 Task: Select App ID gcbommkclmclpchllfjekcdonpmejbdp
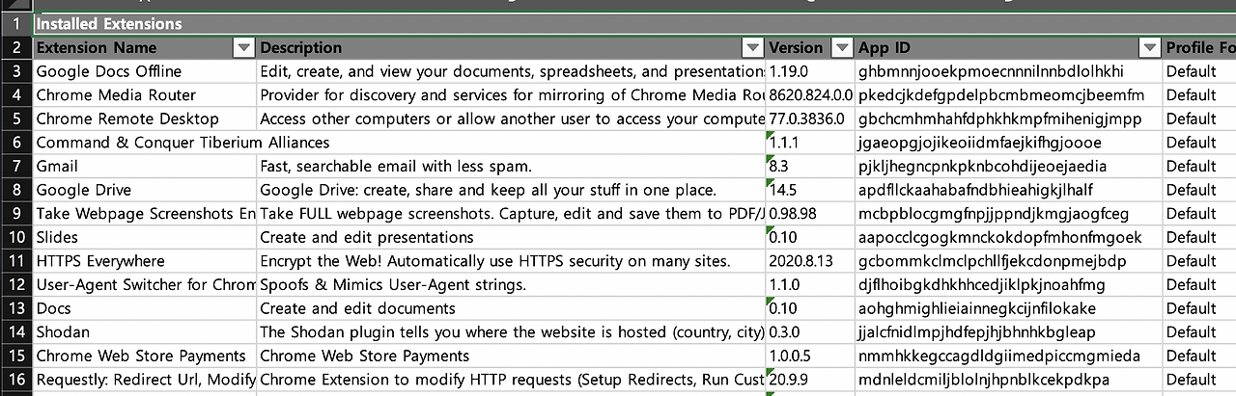(1009, 261)
